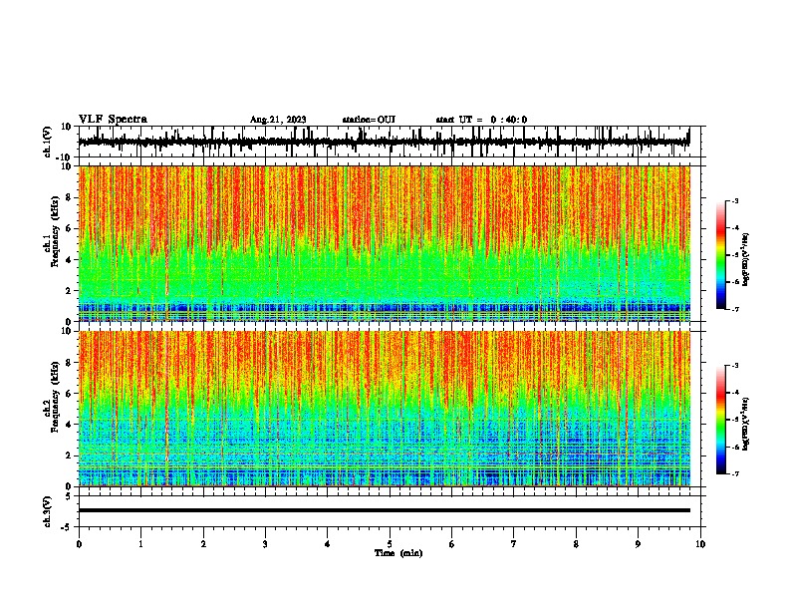Click the "-5" tick on ch.3(V) axis
The width and height of the screenshot is (789, 610).
(x=67, y=527)
